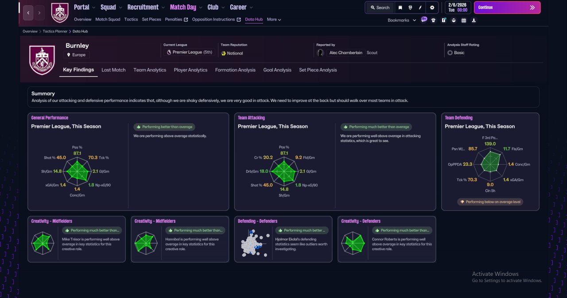Expand the Bookmarks dropdown
This screenshot has height=298, width=567.
point(402,20)
